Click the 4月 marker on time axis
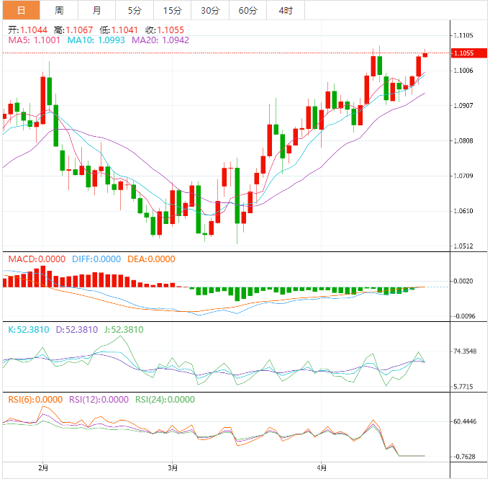The width and height of the screenshot is (490, 484). [322, 467]
